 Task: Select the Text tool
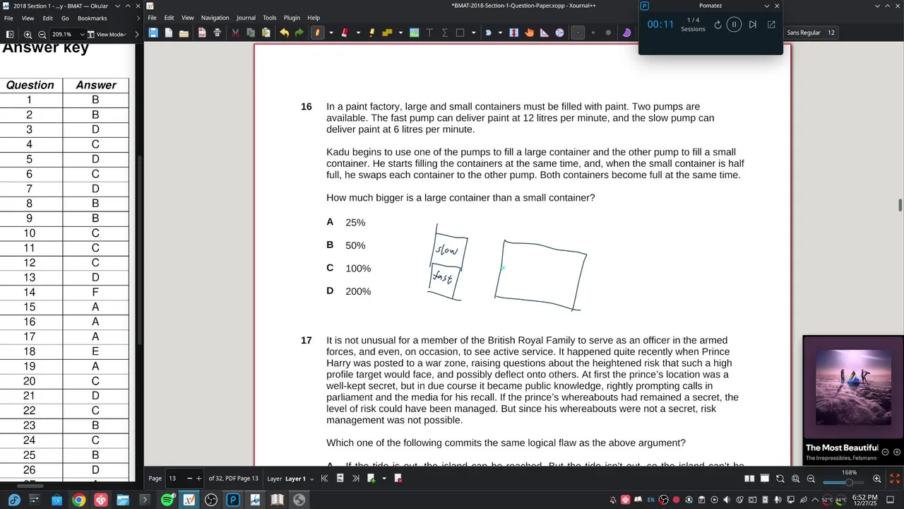coord(429,33)
